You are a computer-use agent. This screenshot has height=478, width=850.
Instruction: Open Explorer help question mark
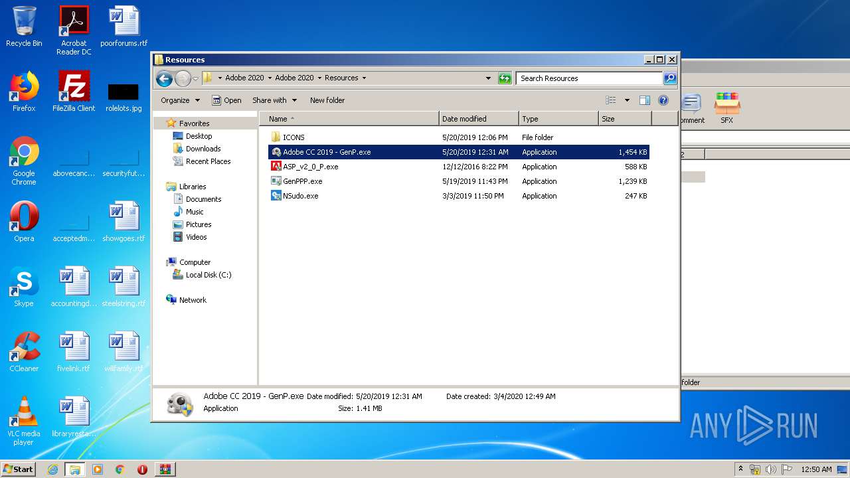[x=663, y=100]
